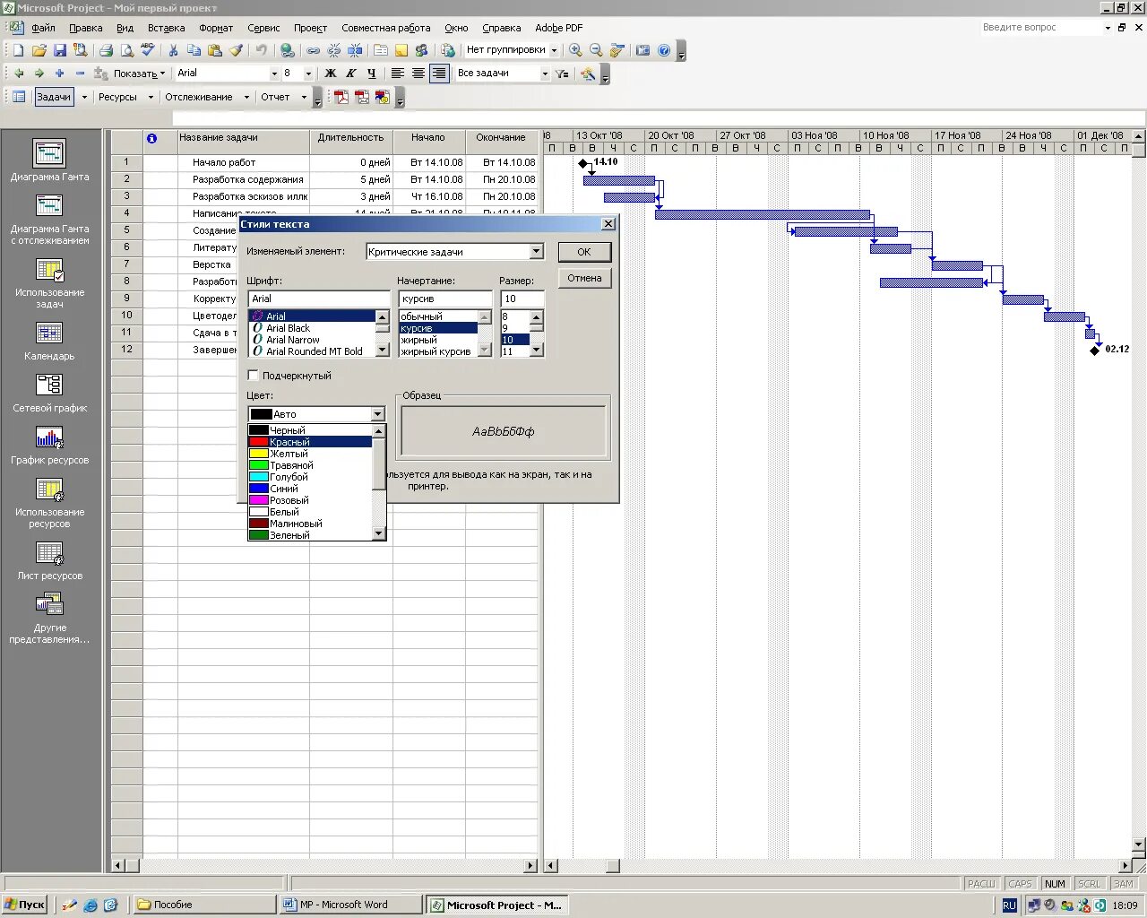
Task: Outdent the task with the left green arrow
Action: [18, 74]
